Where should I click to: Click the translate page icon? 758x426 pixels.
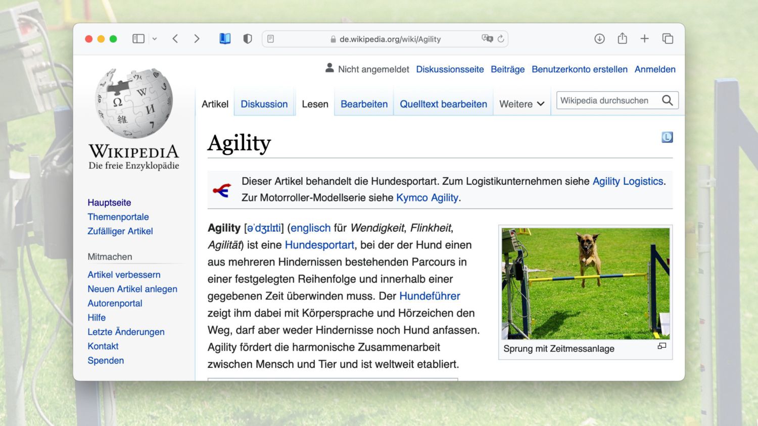click(x=487, y=38)
